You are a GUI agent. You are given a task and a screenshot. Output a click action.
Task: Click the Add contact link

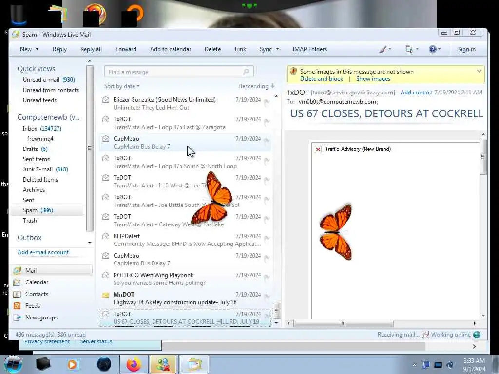point(416,93)
